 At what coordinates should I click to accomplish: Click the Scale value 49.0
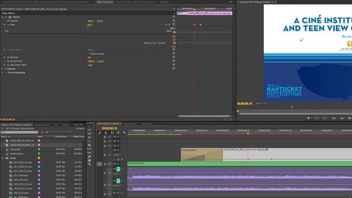tap(90, 25)
